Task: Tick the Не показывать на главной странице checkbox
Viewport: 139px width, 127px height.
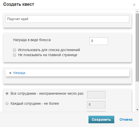Action: [15, 55]
